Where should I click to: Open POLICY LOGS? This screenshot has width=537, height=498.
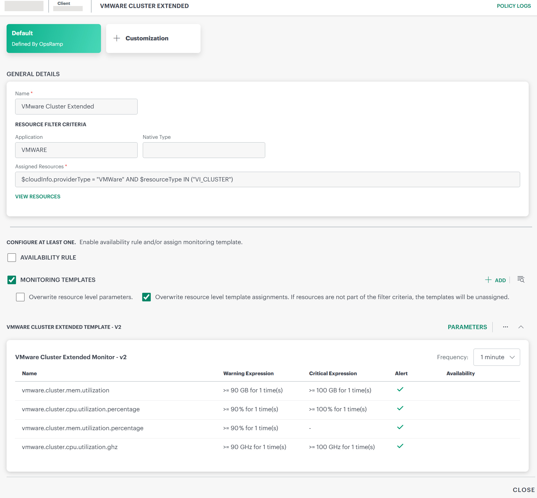coord(514,6)
